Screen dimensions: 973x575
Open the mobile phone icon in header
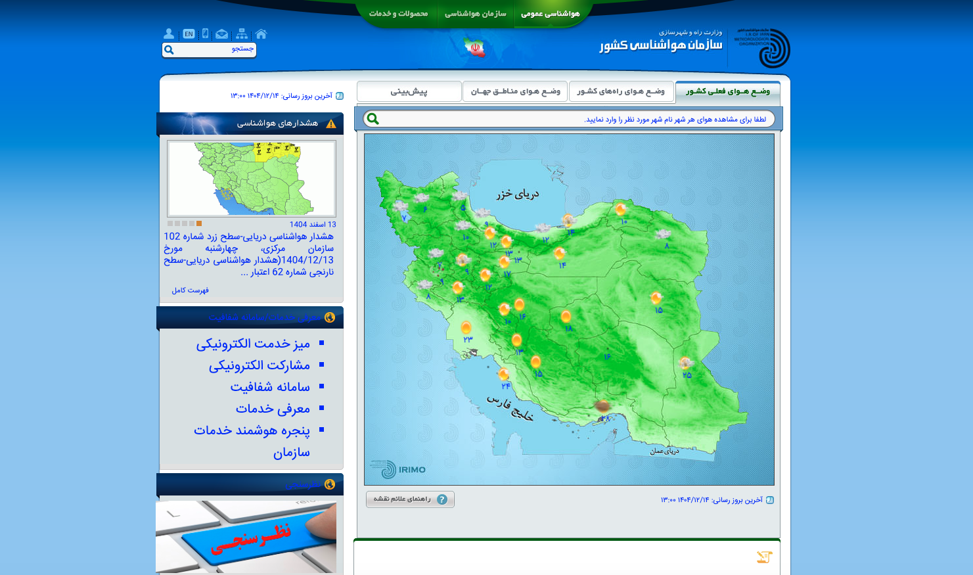click(206, 34)
